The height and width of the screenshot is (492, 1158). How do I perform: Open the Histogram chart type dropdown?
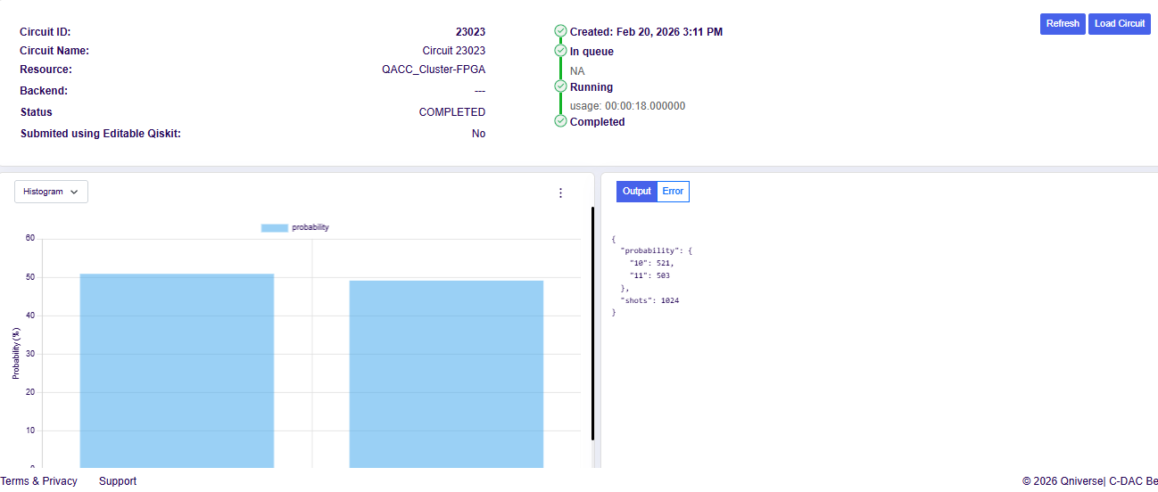(x=51, y=192)
